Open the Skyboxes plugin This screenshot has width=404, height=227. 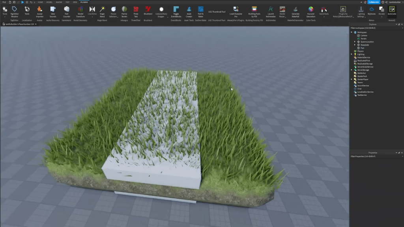[372, 11]
